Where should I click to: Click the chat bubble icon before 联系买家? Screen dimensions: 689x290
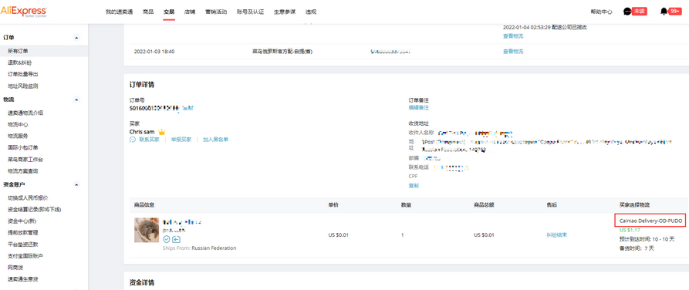point(133,140)
